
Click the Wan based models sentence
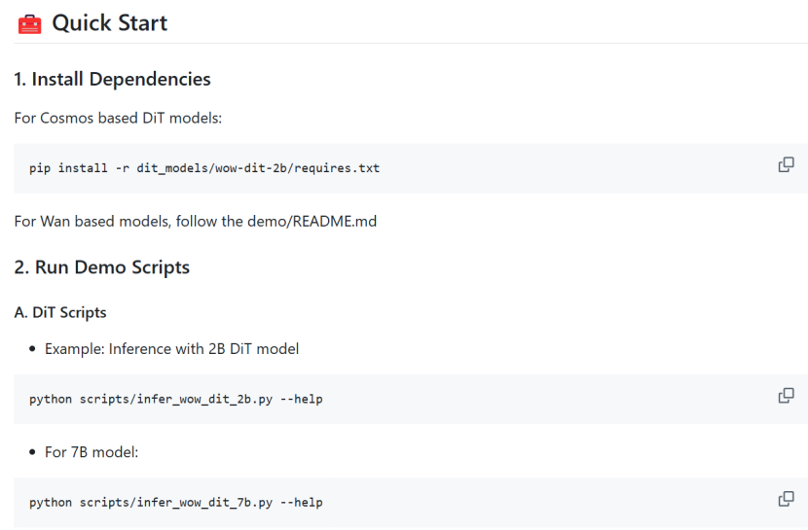click(x=195, y=221)
